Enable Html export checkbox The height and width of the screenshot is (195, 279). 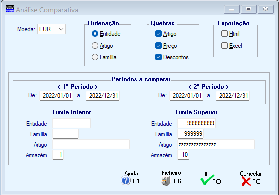coord(224,34)
